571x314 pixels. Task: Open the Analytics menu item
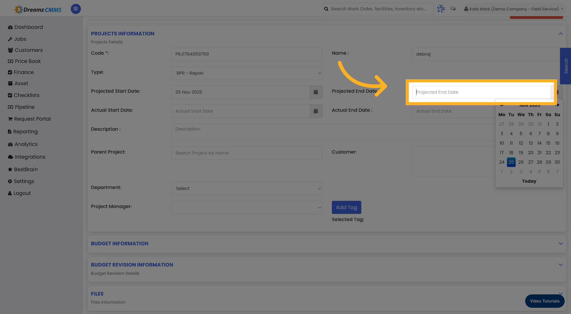point(26,144)
